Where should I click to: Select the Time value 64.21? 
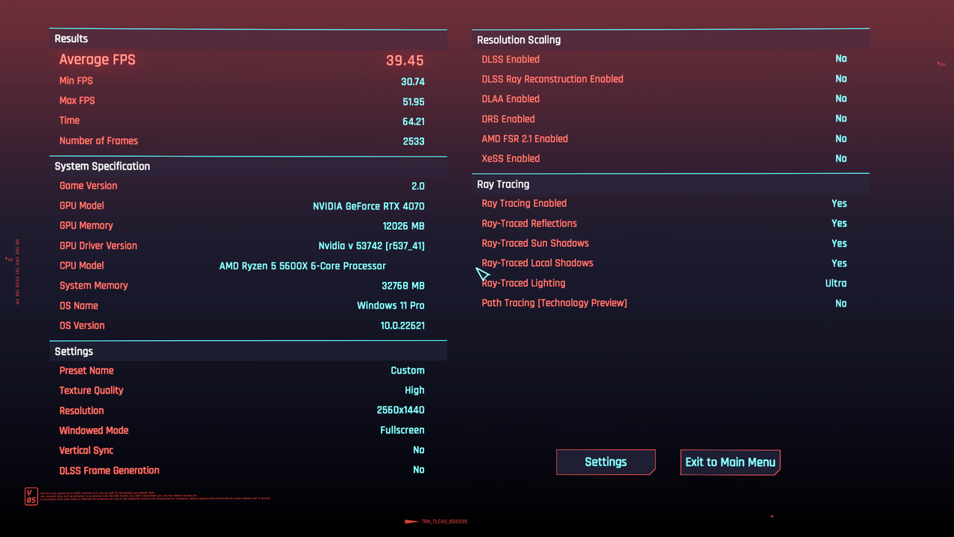pyautogui.click(x=414, y=121)
